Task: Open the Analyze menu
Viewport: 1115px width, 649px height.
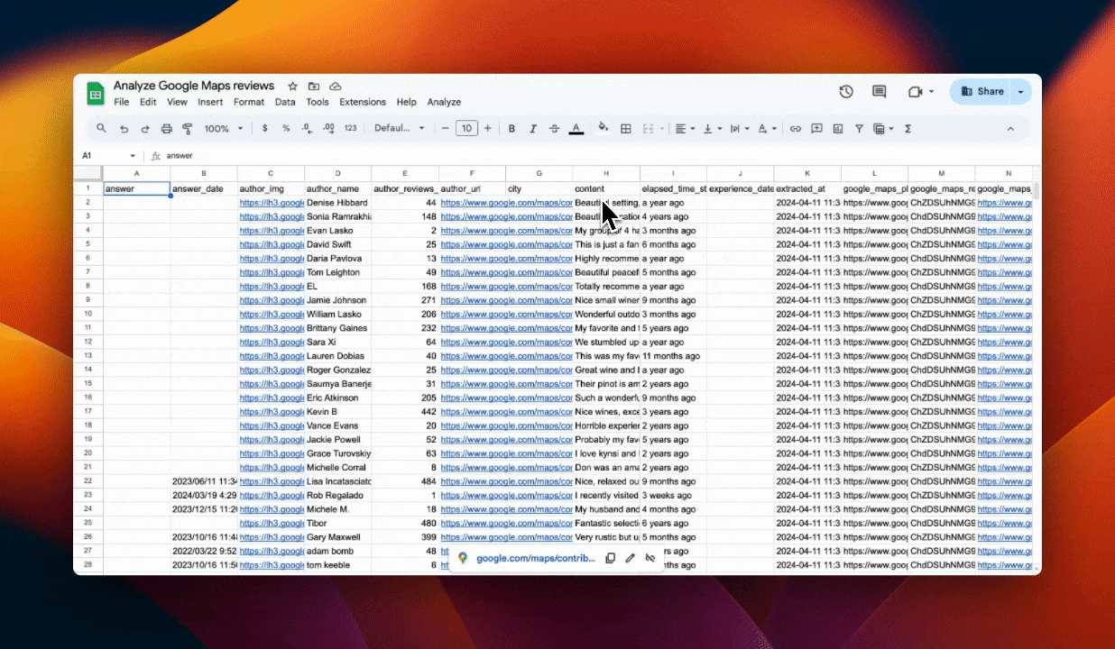Action: (x=444, y=102)
